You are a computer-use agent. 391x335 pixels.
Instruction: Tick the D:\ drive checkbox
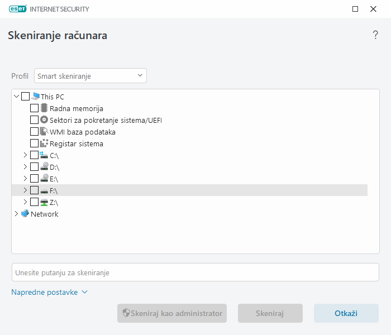(x=34, y=167)
